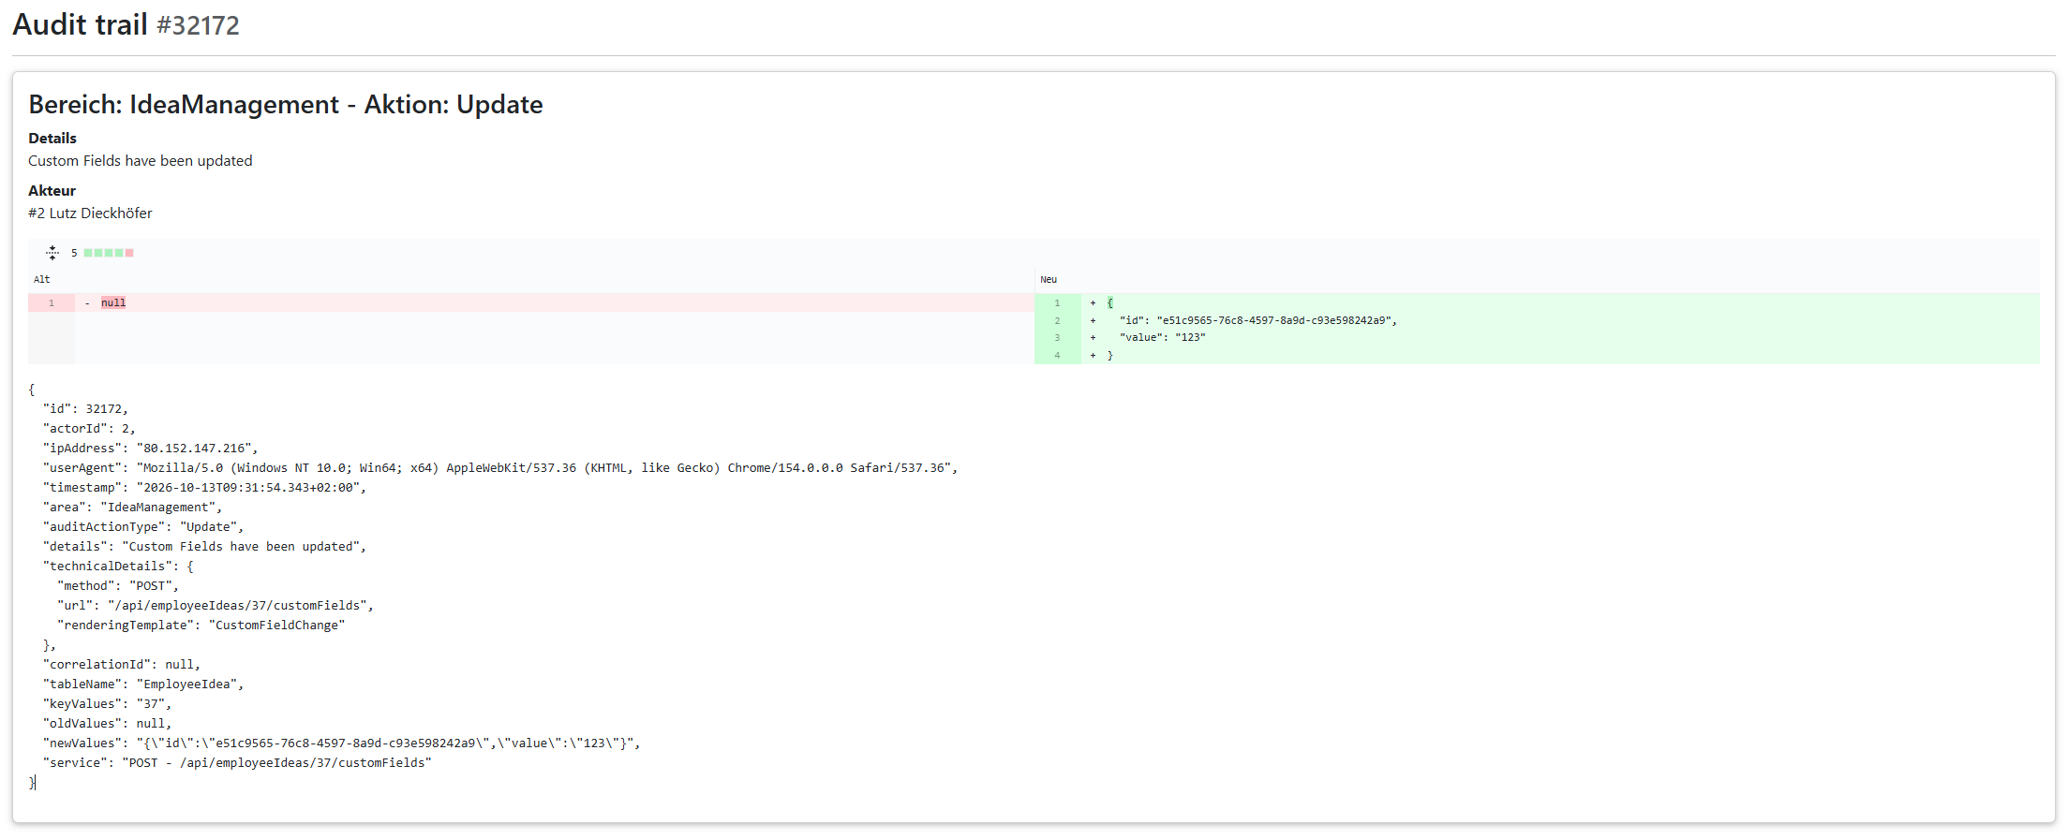Click the audit number #32172 in the heading
Image resolution: width=2068 pixels, height=839 pixels.
tap(198, 25)
